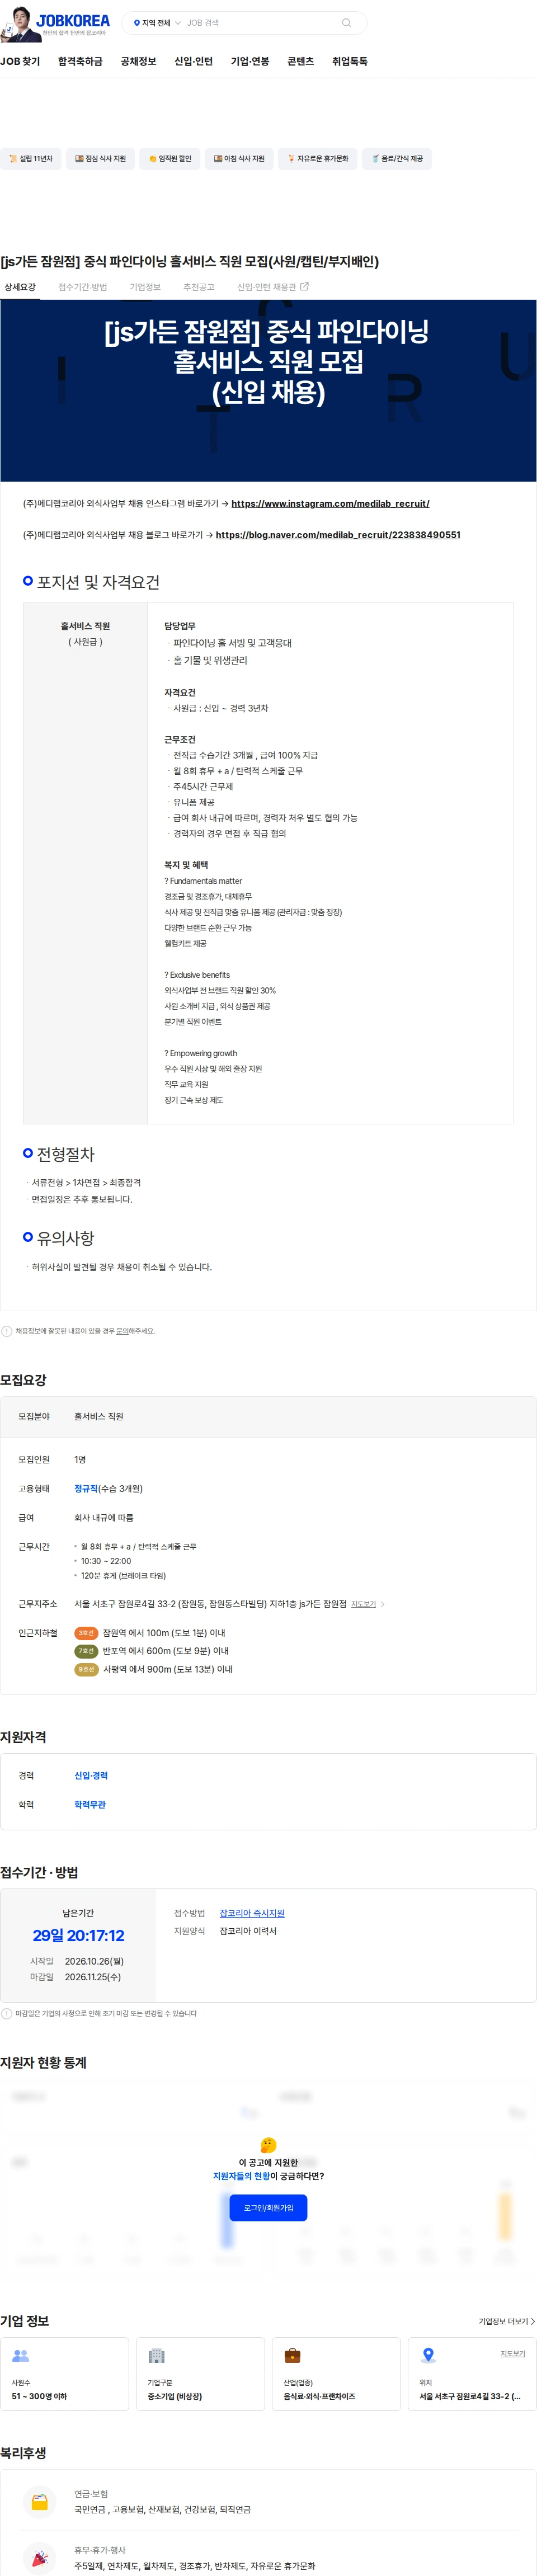Select the 상세요강 tab

20,288
